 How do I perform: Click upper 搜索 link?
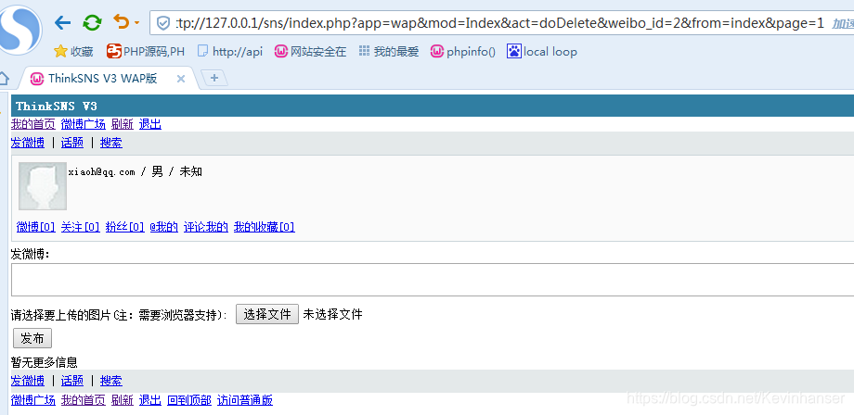111,143
